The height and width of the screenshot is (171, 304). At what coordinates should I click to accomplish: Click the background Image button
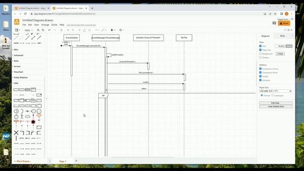pos(280,54)
